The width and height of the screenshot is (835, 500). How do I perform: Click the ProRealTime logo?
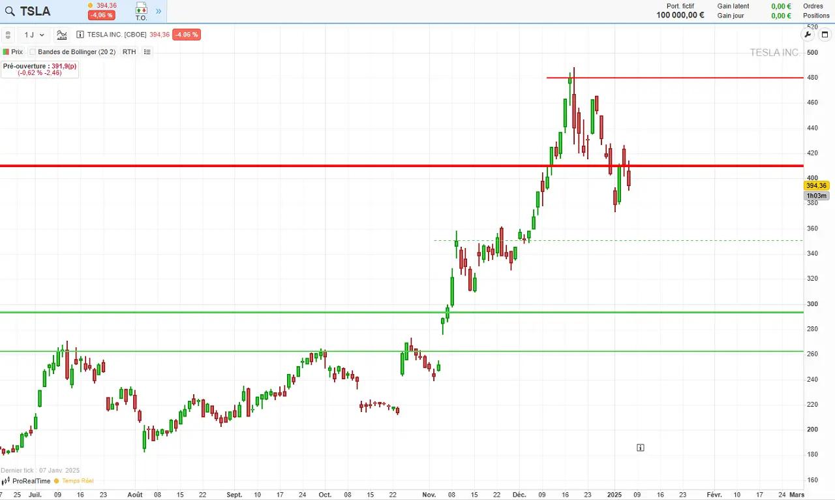26,481
